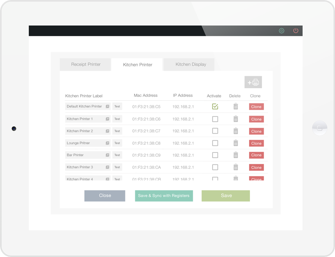Image resolution: width=335 pixels, height=257 pixels.
Task: Remove Kitchen Printer 3 with trash icon
Action: 235,167
